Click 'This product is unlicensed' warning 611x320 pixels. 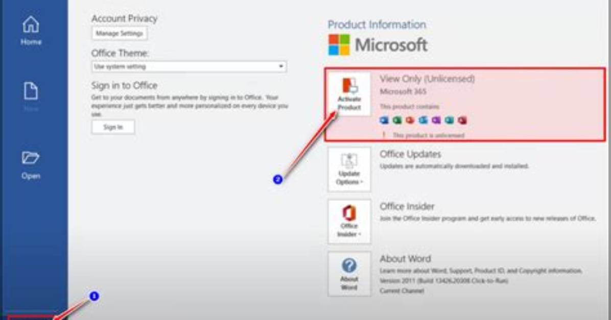(428, 136)
